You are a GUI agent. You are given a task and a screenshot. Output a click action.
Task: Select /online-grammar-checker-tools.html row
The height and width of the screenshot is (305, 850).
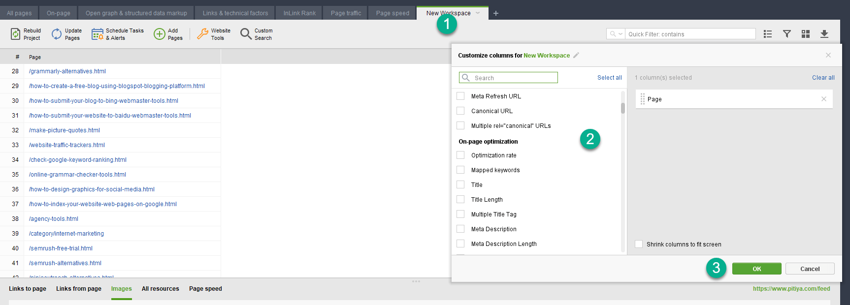click(110, 175)
